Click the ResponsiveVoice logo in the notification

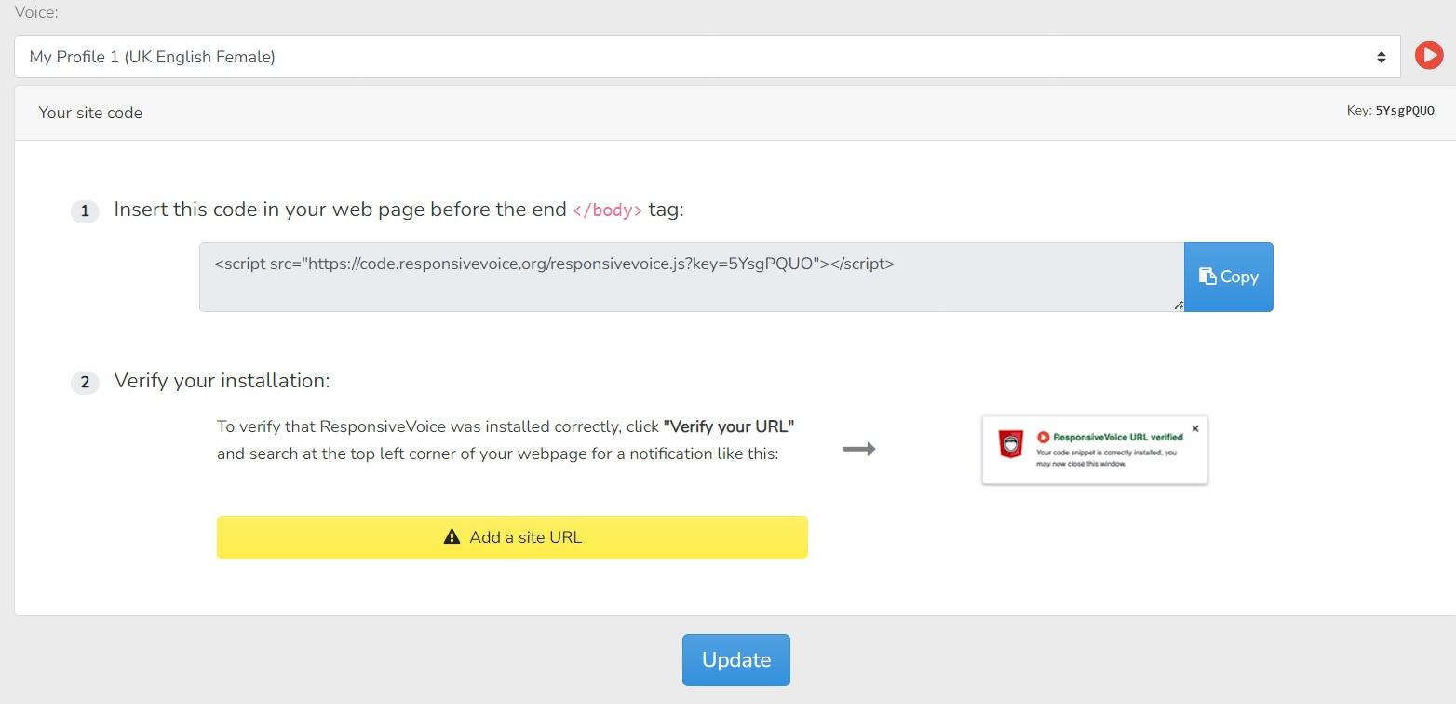pyautogui.click(x=1011, y=443)
